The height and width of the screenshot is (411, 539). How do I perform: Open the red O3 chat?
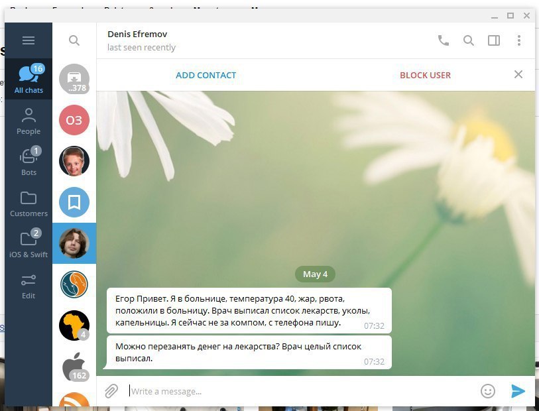[74, 120]
